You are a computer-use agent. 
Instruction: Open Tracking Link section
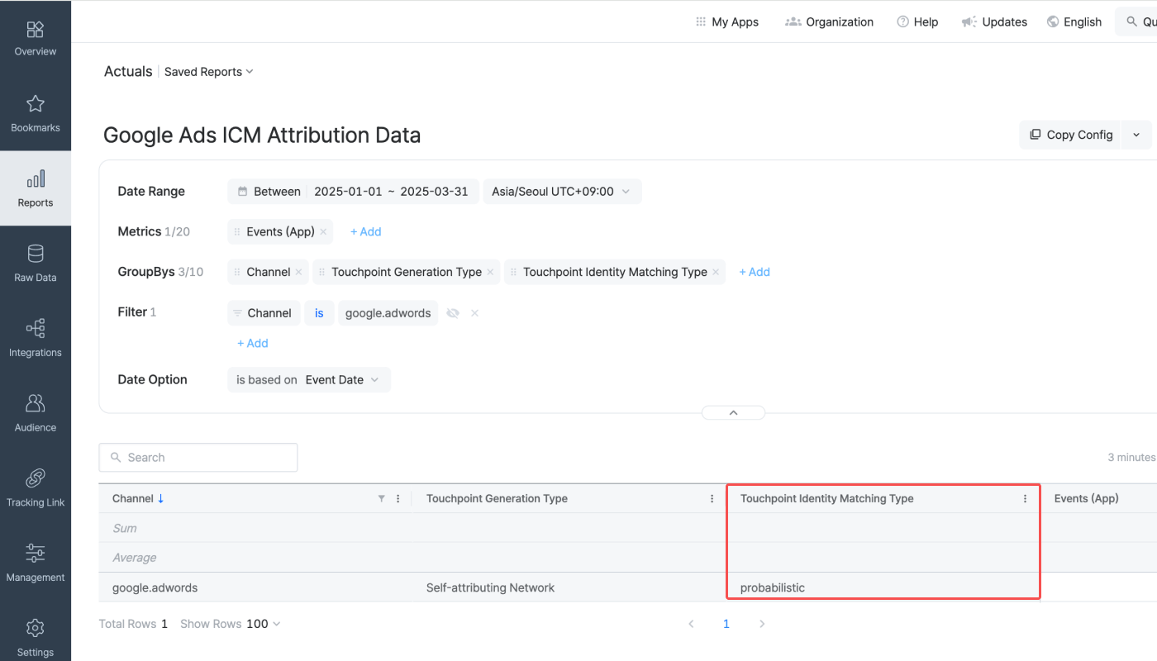[36, 487]
